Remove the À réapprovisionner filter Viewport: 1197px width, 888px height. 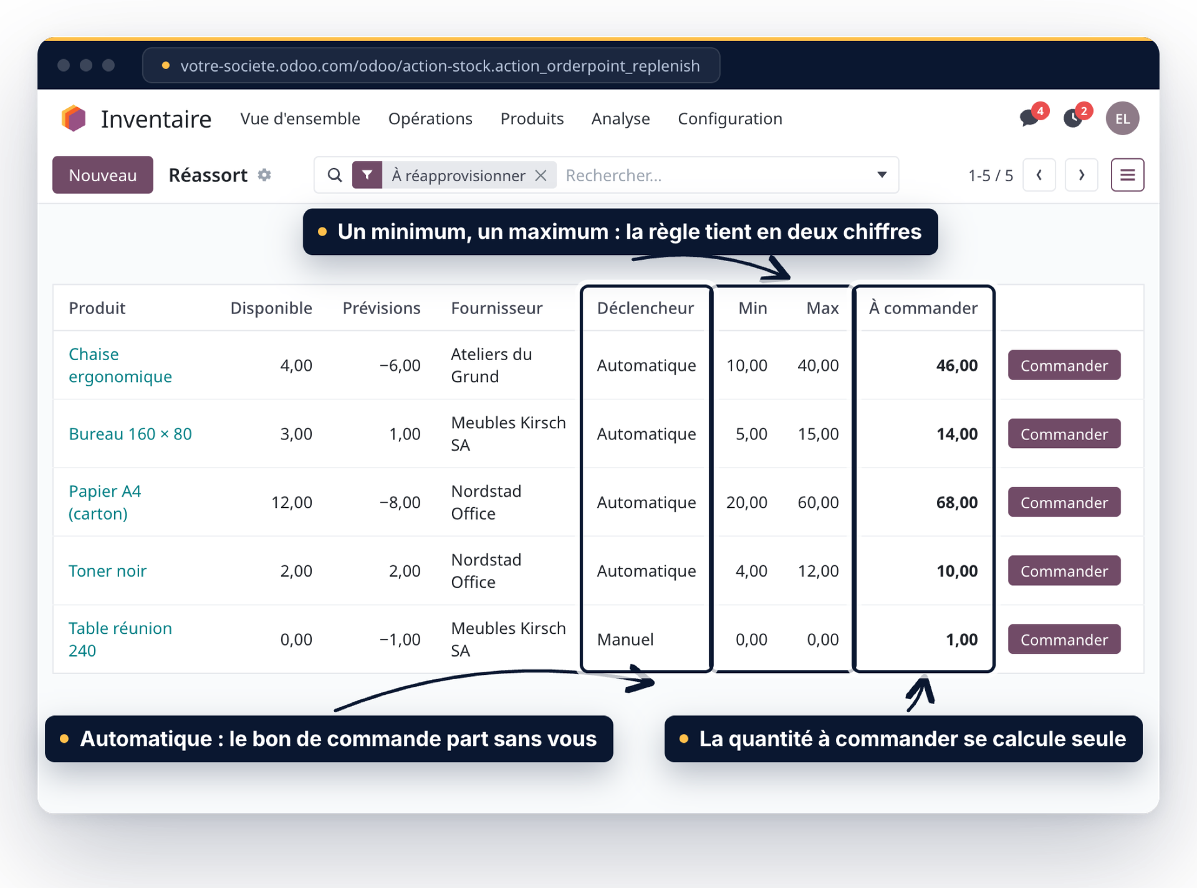pos(541,176)
